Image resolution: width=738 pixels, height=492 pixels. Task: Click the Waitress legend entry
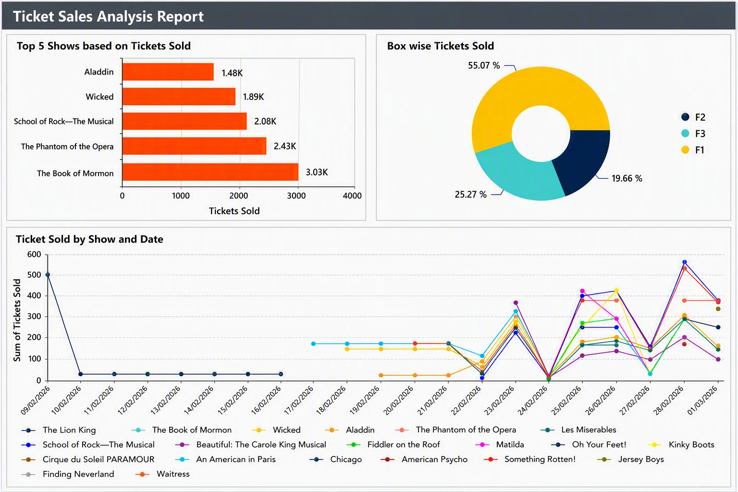(x=163, y=474)
